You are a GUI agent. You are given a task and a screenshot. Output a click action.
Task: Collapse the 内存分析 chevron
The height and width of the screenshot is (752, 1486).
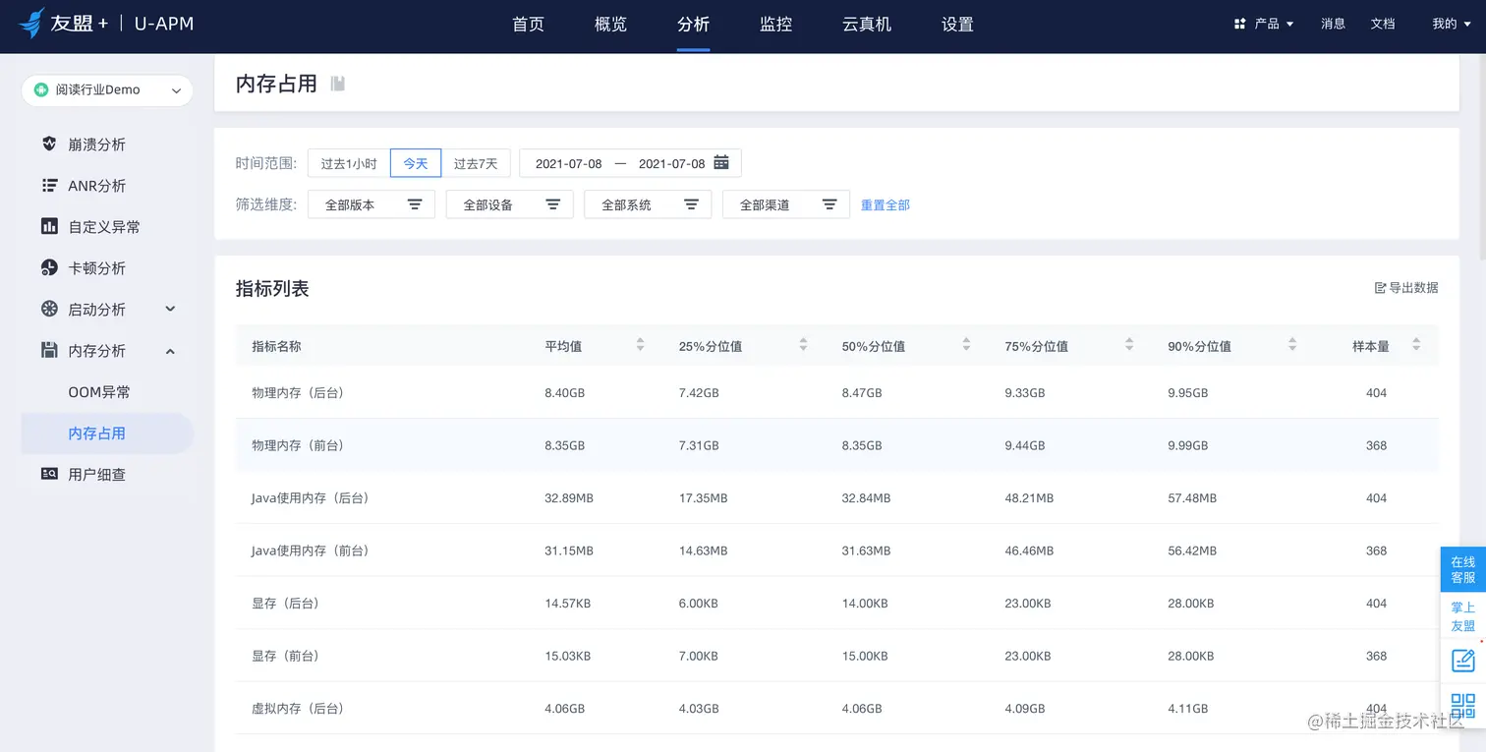pos(170,350)
